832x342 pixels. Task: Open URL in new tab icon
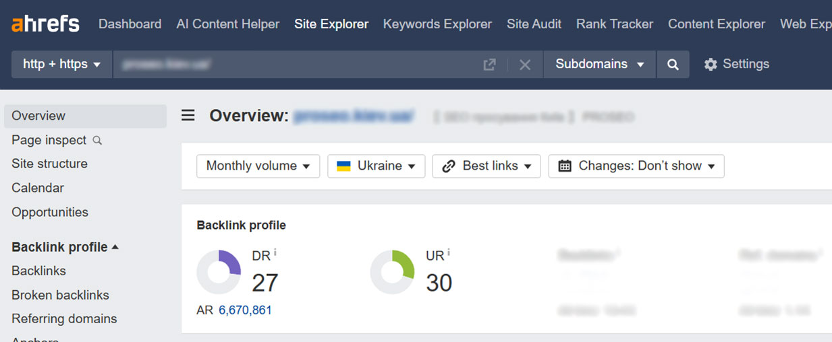click(489, 65)
